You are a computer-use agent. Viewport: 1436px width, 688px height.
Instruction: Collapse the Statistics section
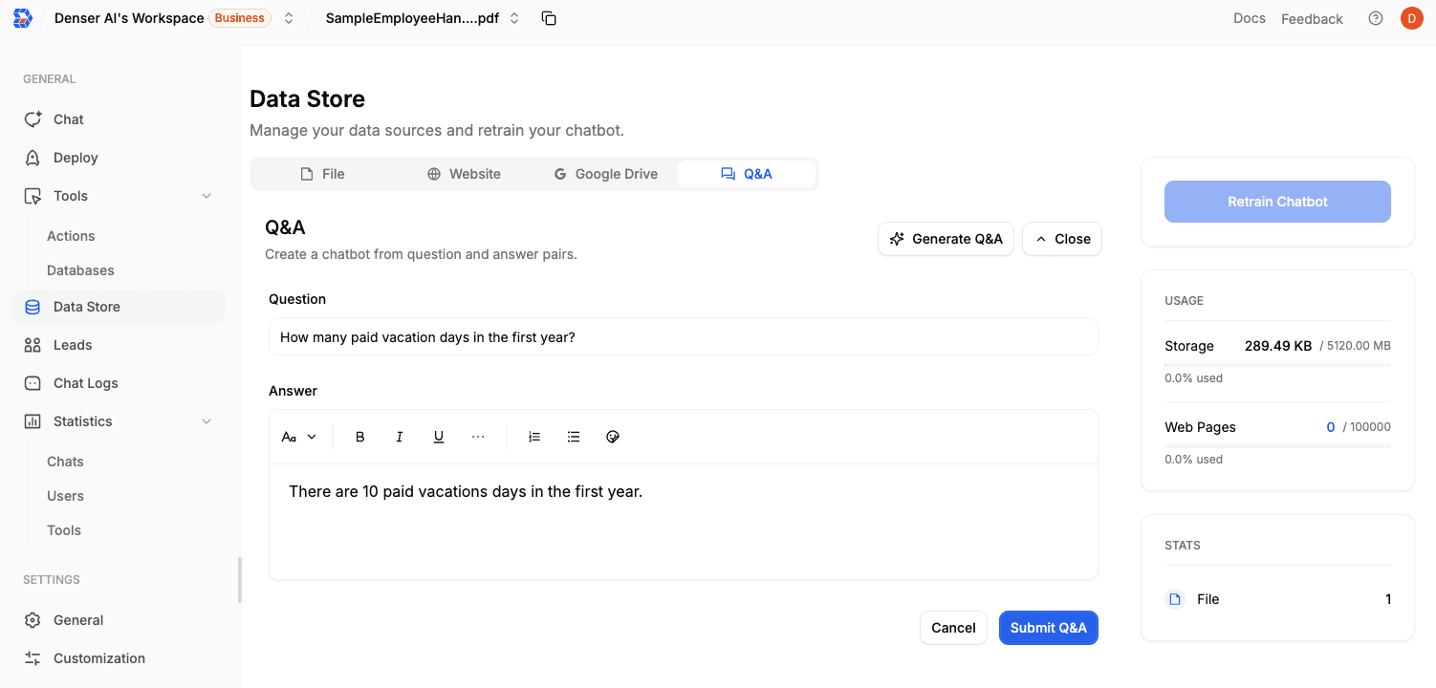pos(207,420)
